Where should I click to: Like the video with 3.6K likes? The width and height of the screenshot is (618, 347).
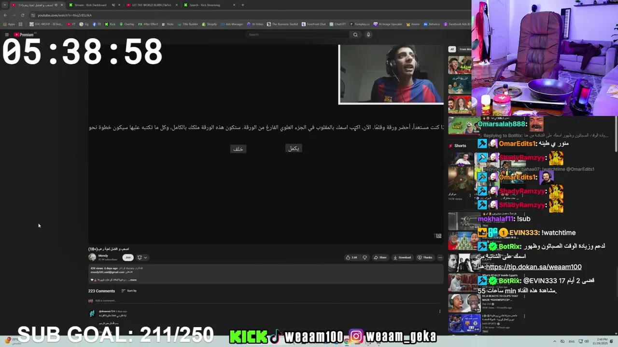tap(351, 257)
